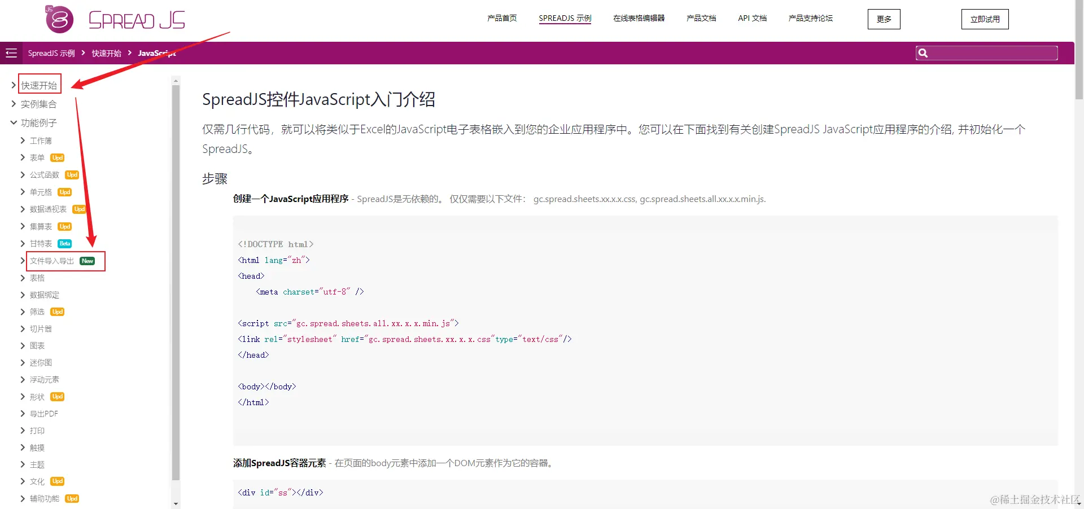Select the 功能例子 tree label
1084x509 pixels.
pos(39,123)
